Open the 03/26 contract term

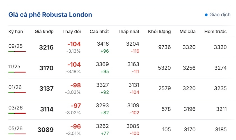15,108
